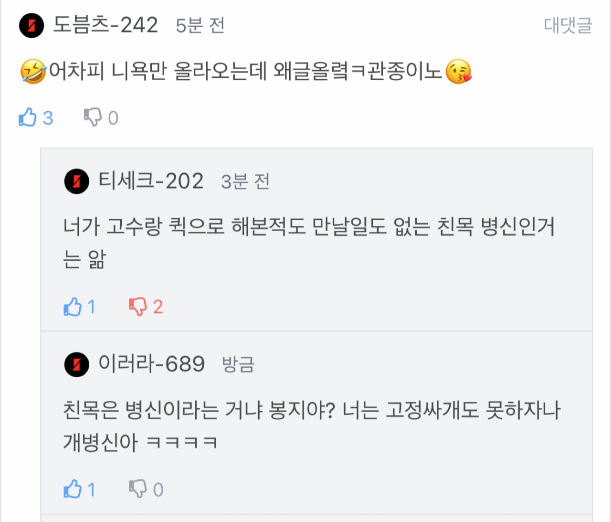Click the like count 3 on the top comment
The height and width of the screenshot is (522, 611).
point(48,118)
